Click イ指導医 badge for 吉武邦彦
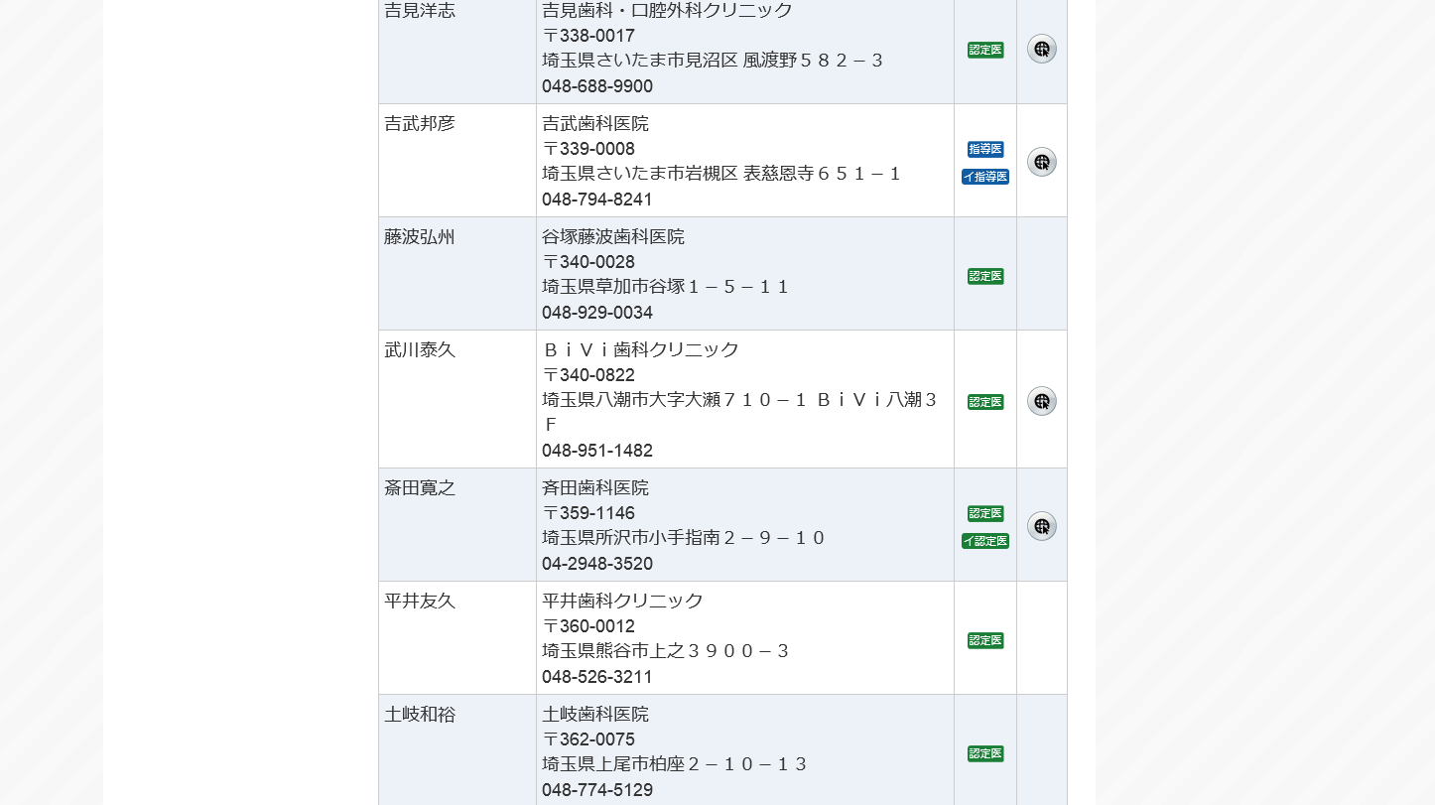The image size is (1435, 805). [x=985, y=177]
